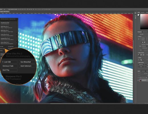The width and height of the screenshot is (148, 114).
Task: Click Align top edges icon
Action: pyautogui.click(x=27, y=9)
